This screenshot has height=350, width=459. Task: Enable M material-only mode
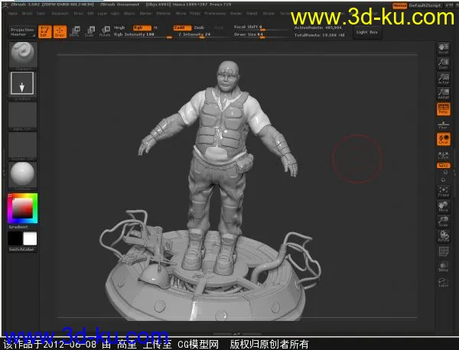(x=155, y=28)
